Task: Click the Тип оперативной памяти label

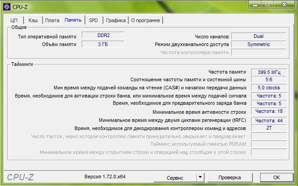Action: click(x=47, y=37)
